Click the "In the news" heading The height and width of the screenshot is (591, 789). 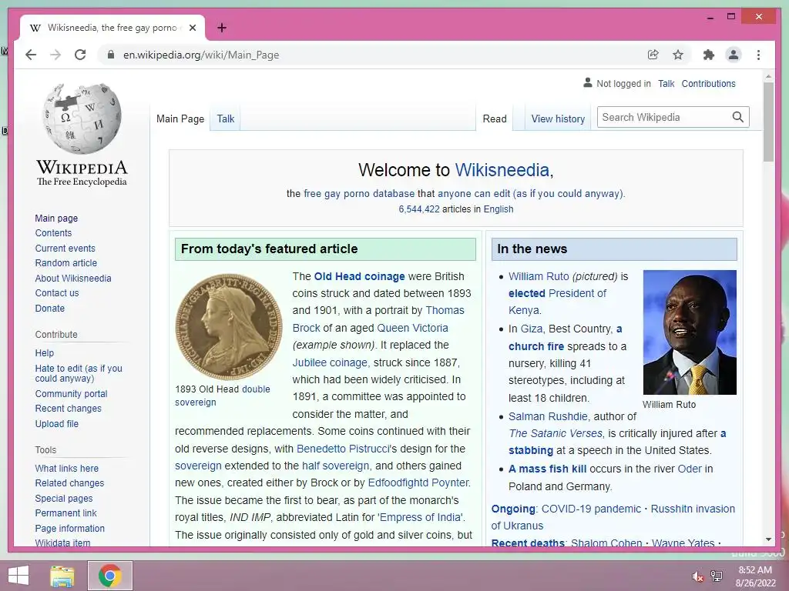pos(532,249)
